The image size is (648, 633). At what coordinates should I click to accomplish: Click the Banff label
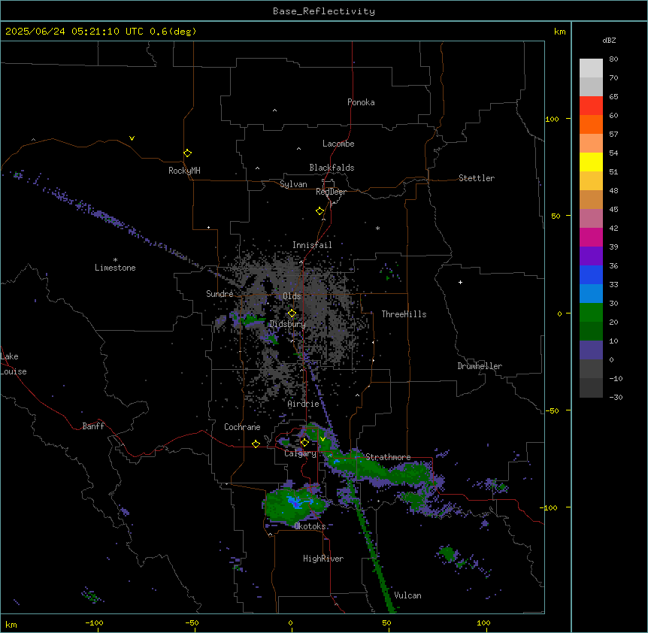click(x=93, y=426)
